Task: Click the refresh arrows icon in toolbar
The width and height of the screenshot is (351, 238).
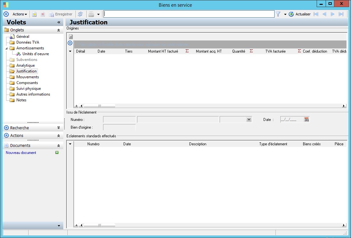Action: (x=80, y=14)
